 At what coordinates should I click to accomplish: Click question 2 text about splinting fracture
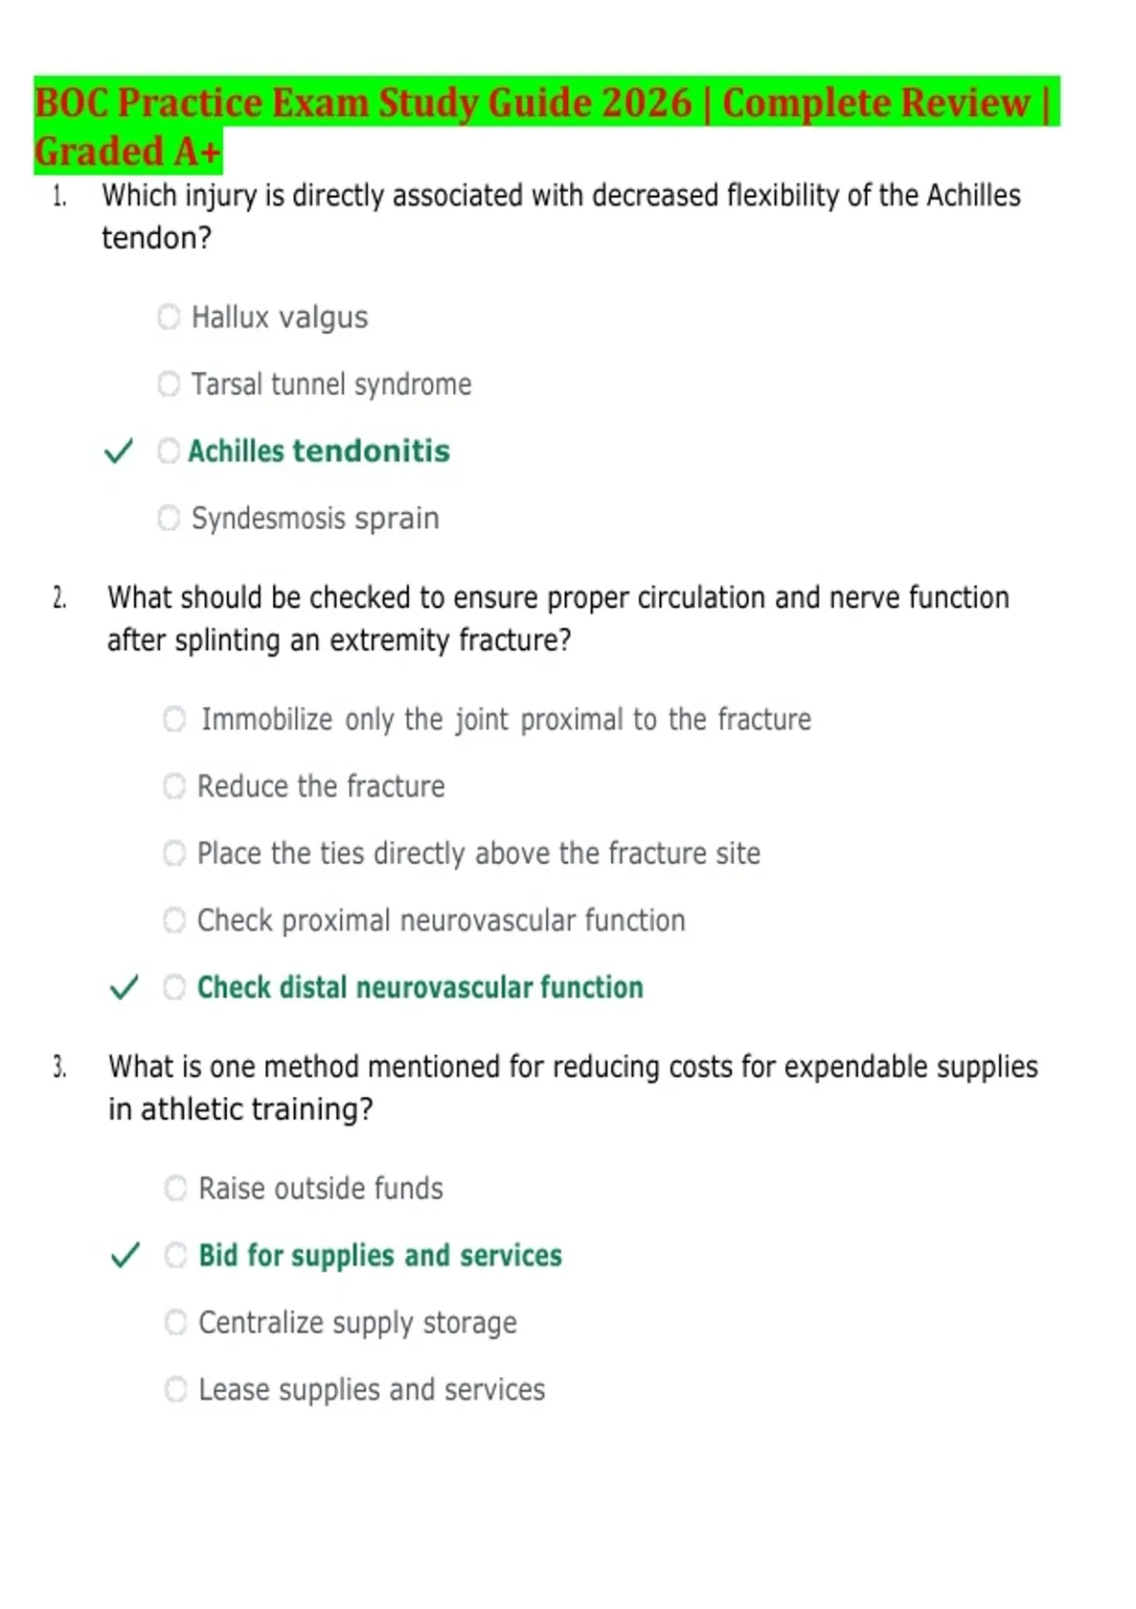coord(559,619)
